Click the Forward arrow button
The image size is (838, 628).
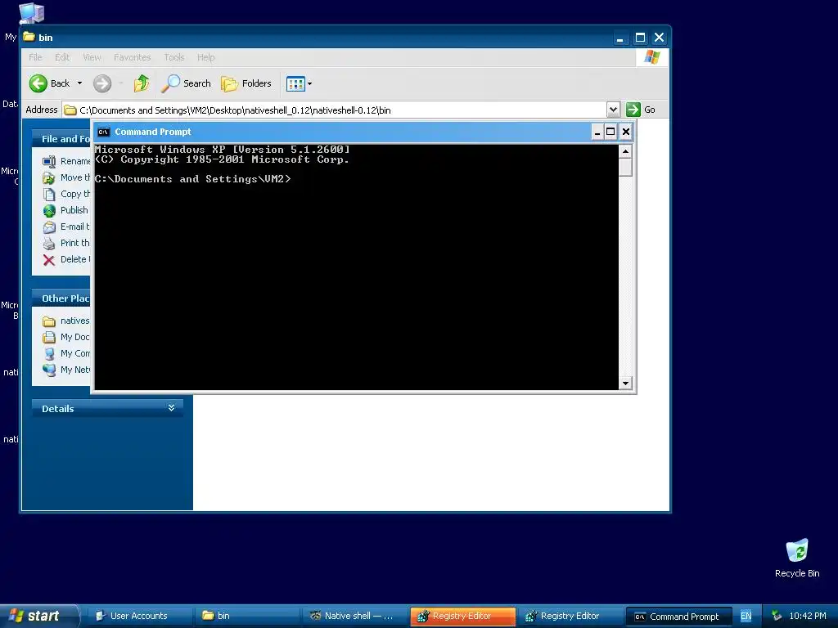point(102,83)
